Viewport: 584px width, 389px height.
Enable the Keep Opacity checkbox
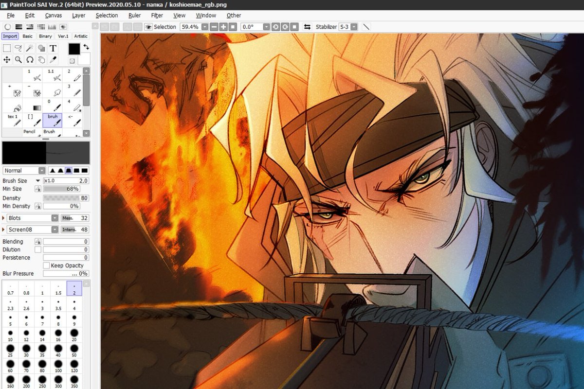46,265
